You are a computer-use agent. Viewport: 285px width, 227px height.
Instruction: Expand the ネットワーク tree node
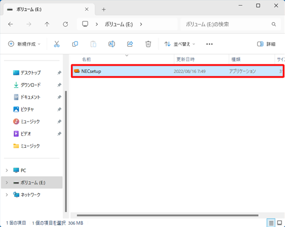[7, 194]
